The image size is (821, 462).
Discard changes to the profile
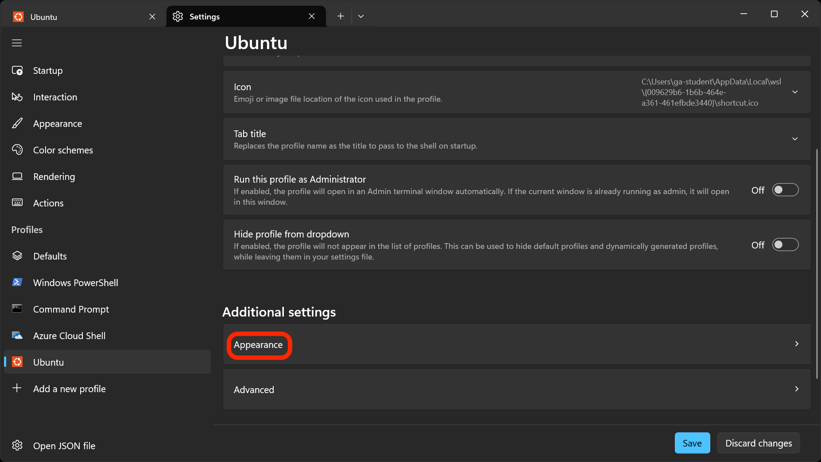[x=758, y=443]
